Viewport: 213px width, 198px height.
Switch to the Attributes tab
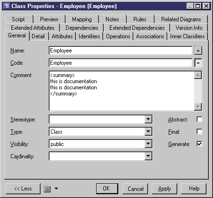(x=62, y=36)
